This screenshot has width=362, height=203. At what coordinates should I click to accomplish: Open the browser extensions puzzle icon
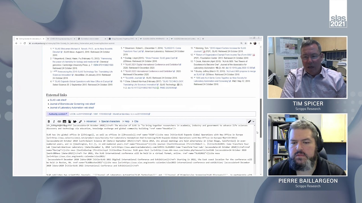(x=251, y=43)
